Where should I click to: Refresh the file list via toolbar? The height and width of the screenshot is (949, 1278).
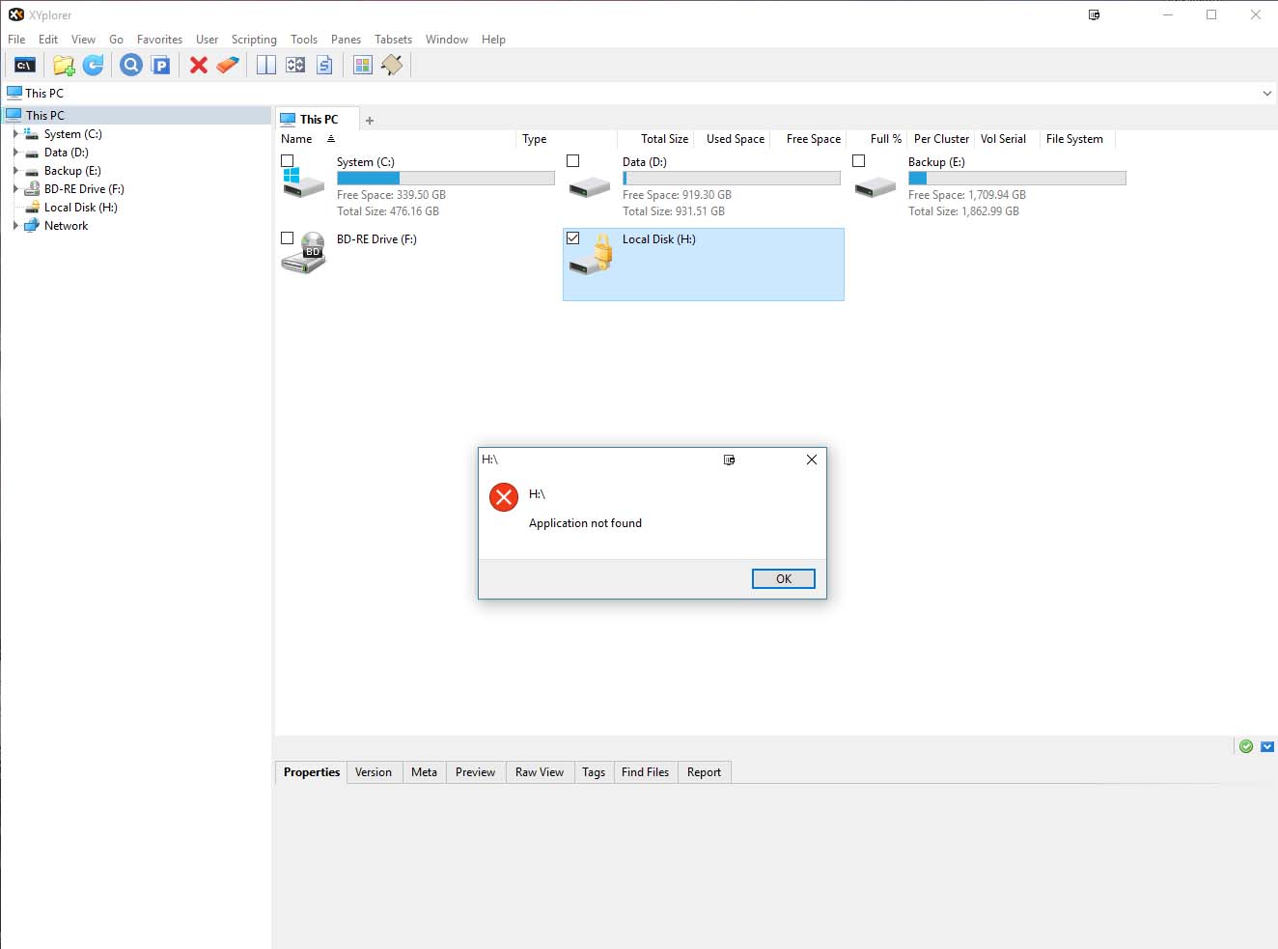[x=94, y=66]
